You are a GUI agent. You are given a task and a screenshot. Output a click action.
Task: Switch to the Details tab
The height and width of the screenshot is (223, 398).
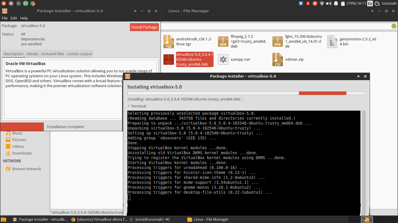click(x=32, y=54)
